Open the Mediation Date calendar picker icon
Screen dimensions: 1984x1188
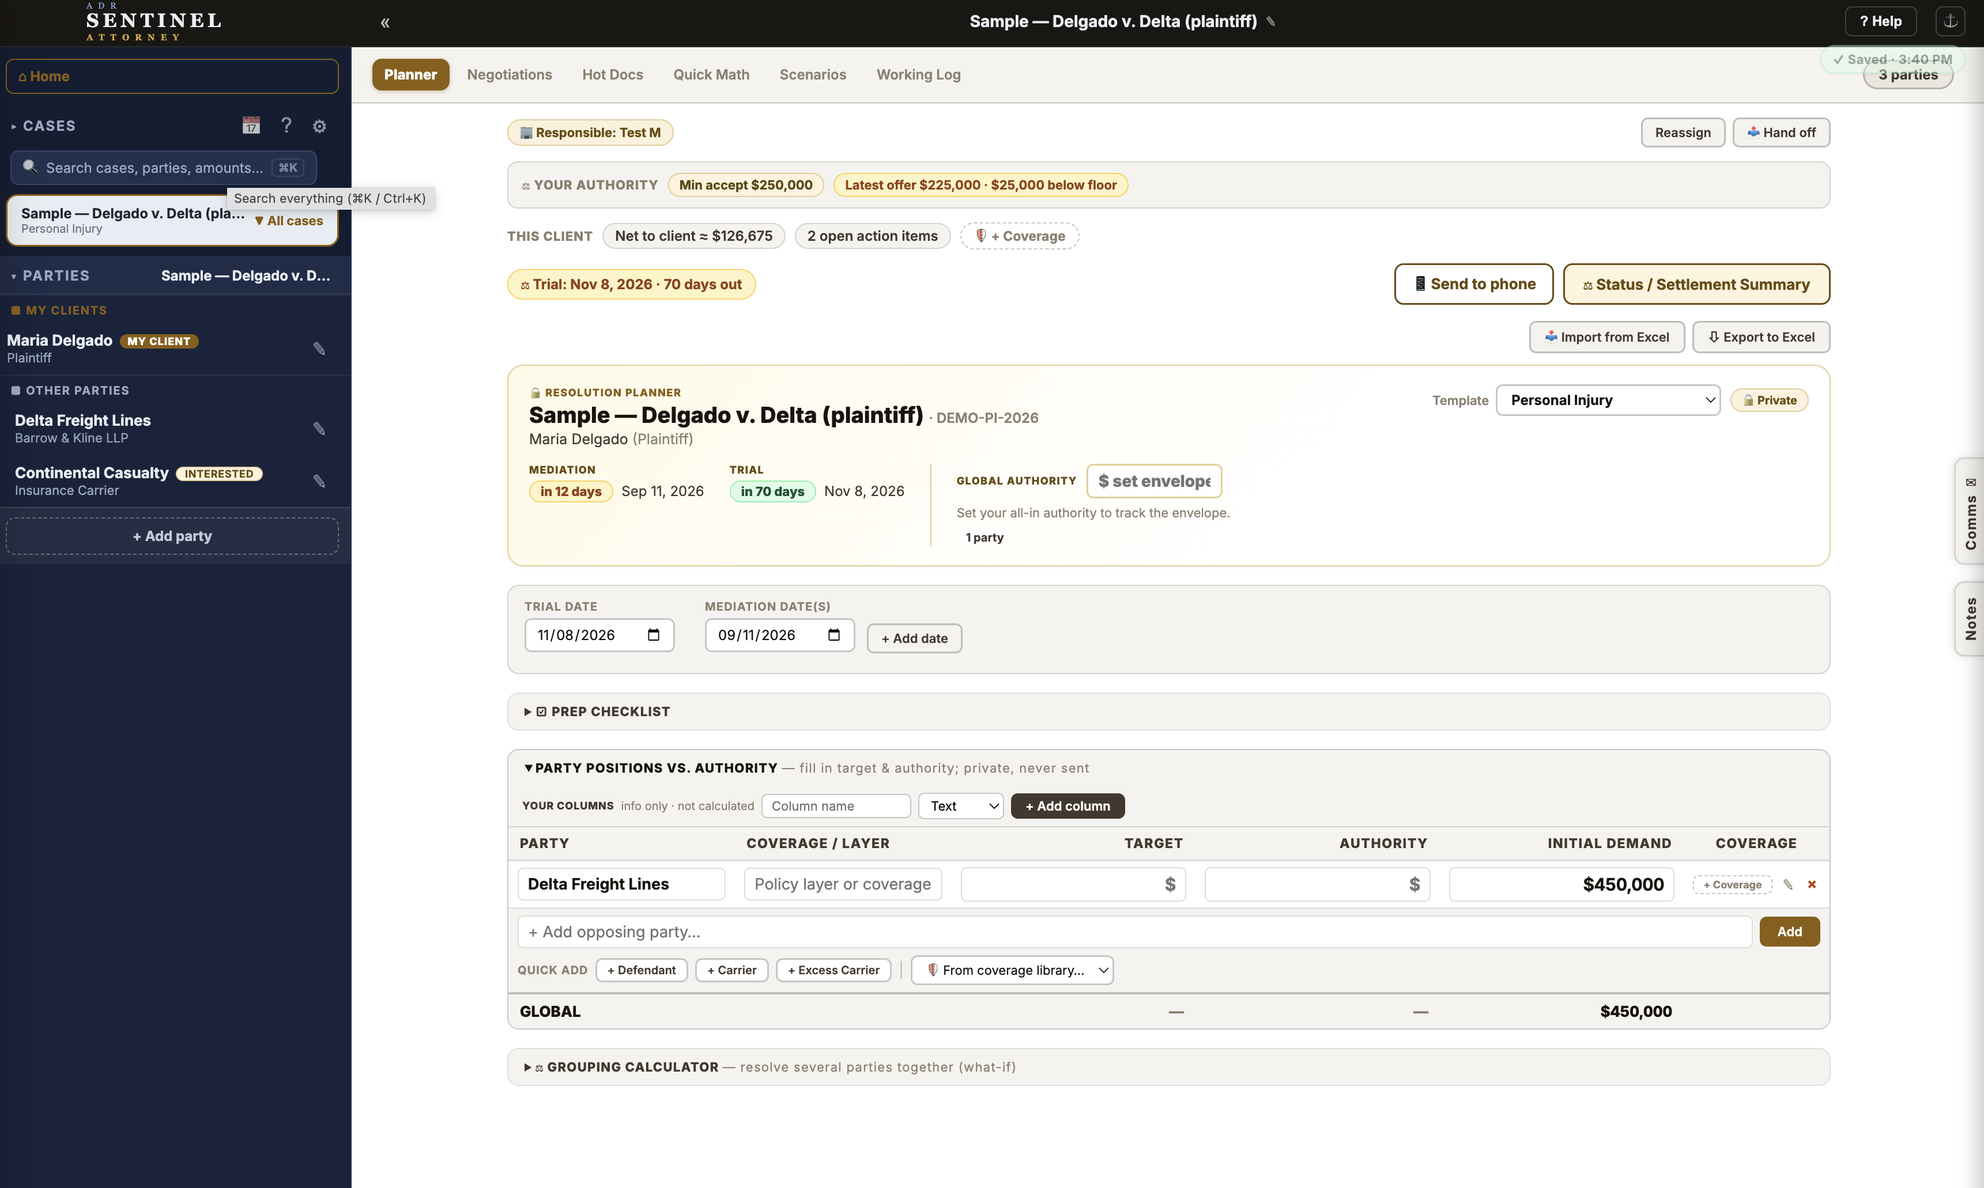coord(833,635)
